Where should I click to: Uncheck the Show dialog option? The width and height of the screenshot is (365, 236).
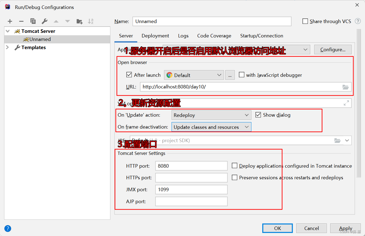click(258, 115)
